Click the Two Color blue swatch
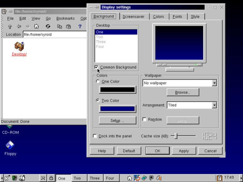The image size is (243, 182). 117,109
